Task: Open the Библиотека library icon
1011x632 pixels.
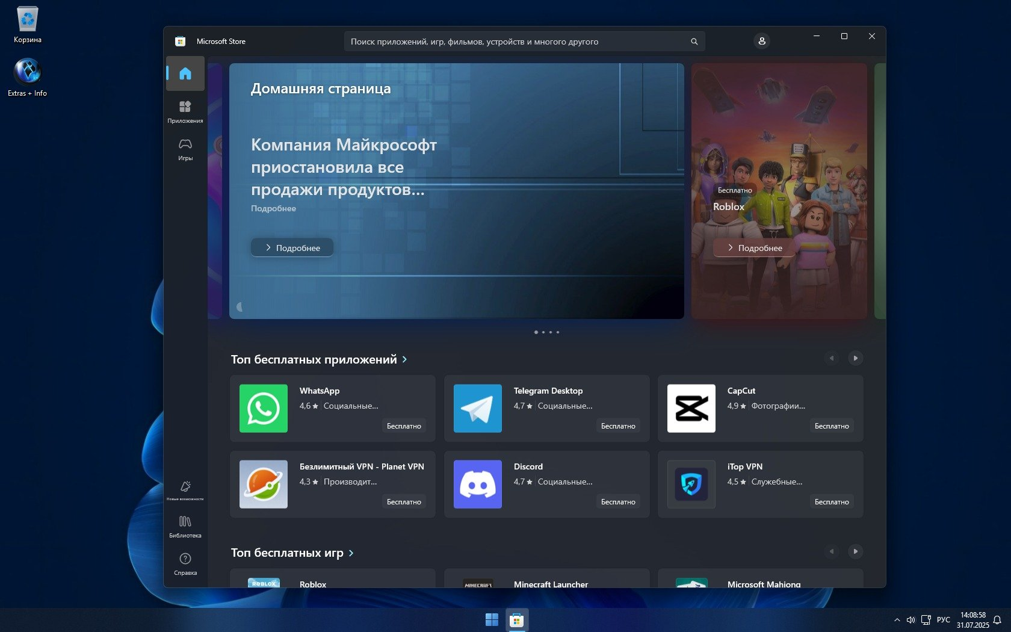Action: (185, 525)
